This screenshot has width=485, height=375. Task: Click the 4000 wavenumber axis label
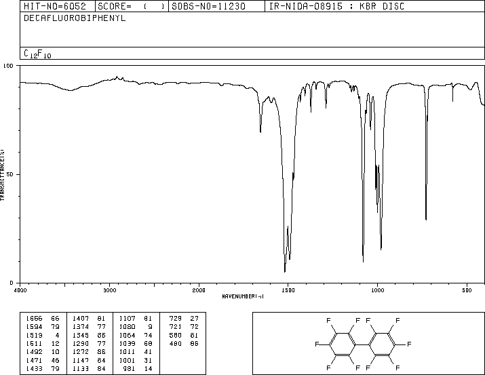20,290
